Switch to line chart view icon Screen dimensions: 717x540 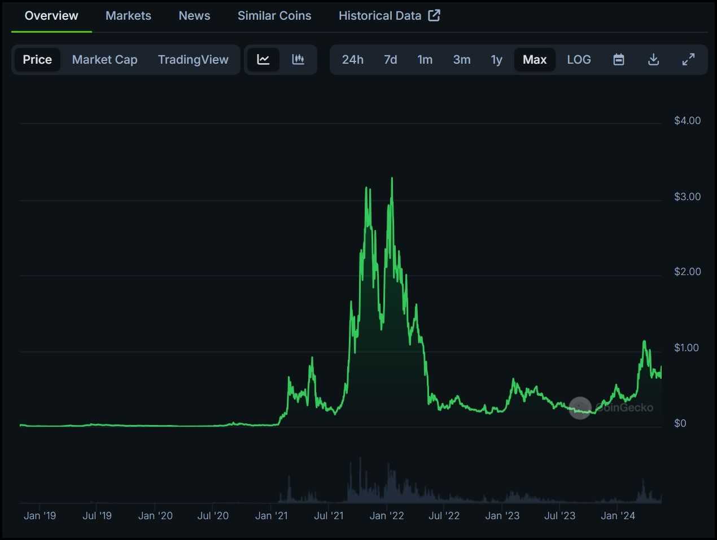[x=263, y=59]
